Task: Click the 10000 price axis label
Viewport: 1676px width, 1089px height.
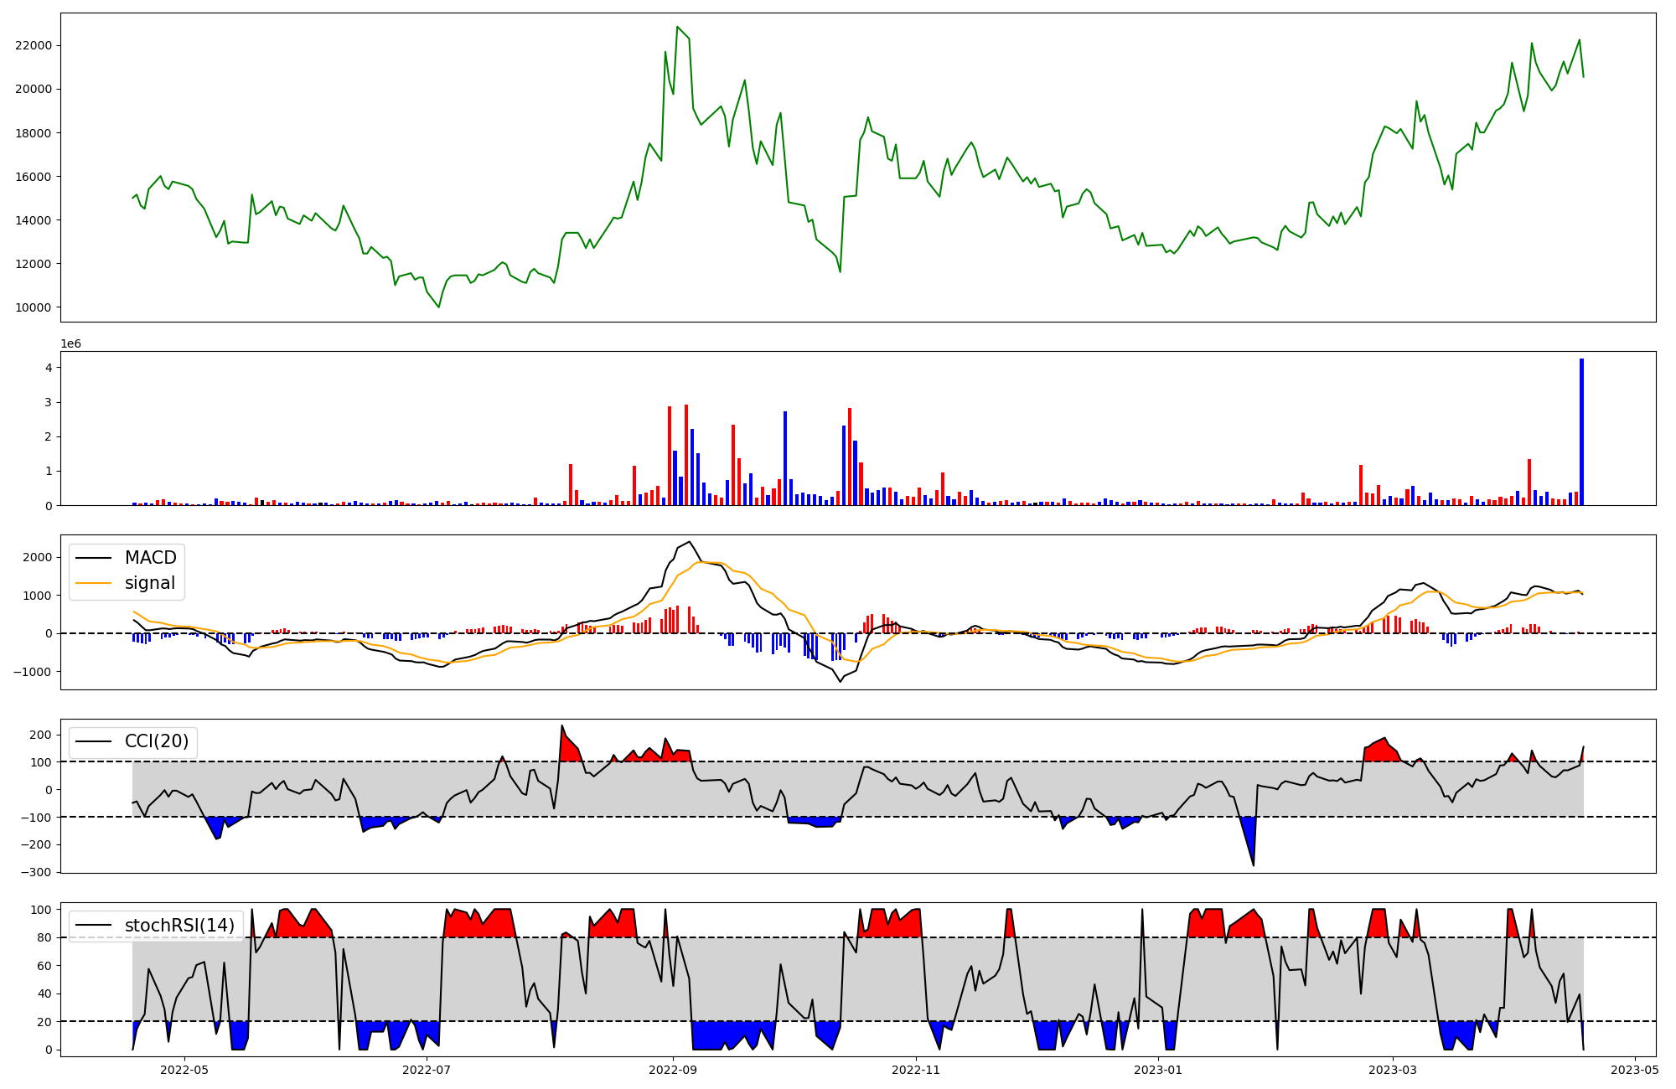Action: tap(34, 307)
